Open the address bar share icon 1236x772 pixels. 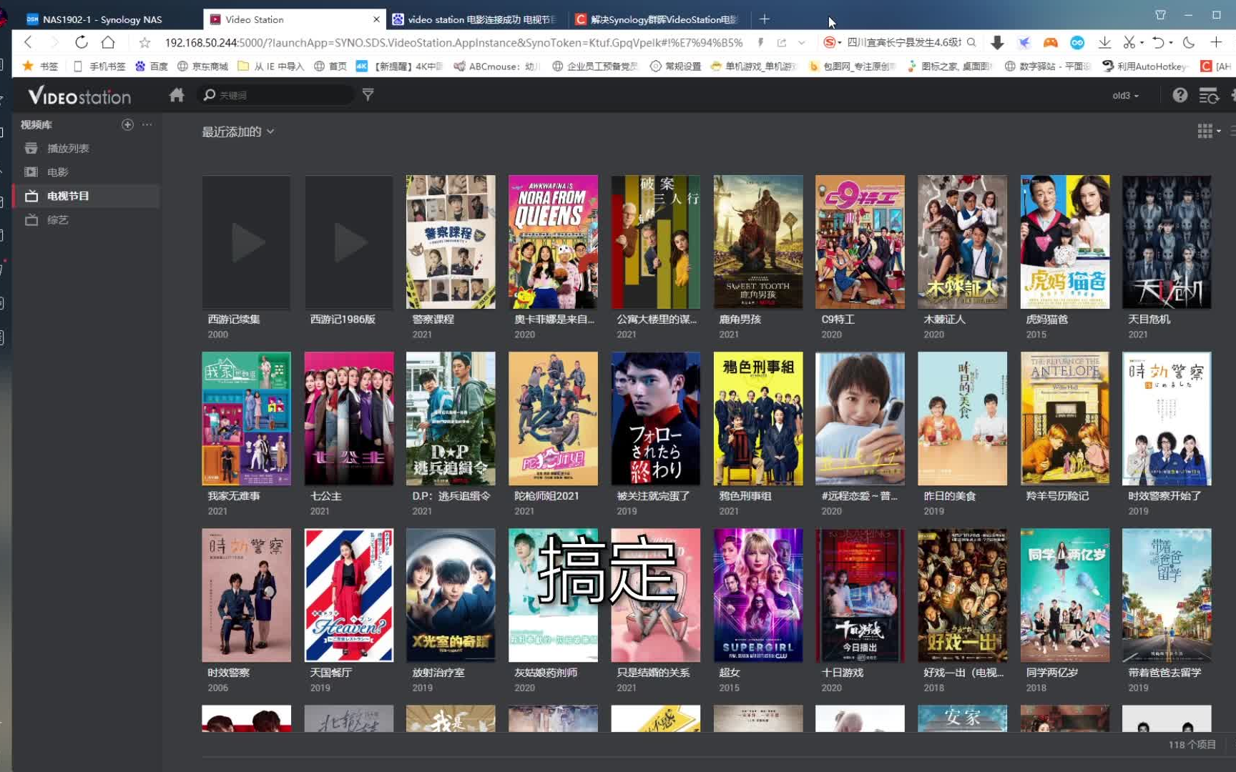tap(781, 43)
